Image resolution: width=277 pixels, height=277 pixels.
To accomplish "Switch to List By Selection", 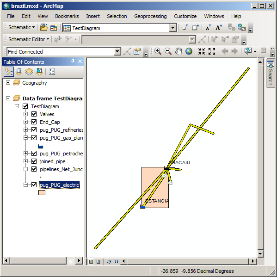I will pos(39,72).
